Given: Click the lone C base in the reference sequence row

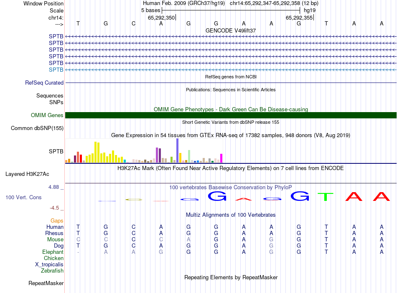Looking at the screenshot, I should pyautogui.click(x=133, y=23).
